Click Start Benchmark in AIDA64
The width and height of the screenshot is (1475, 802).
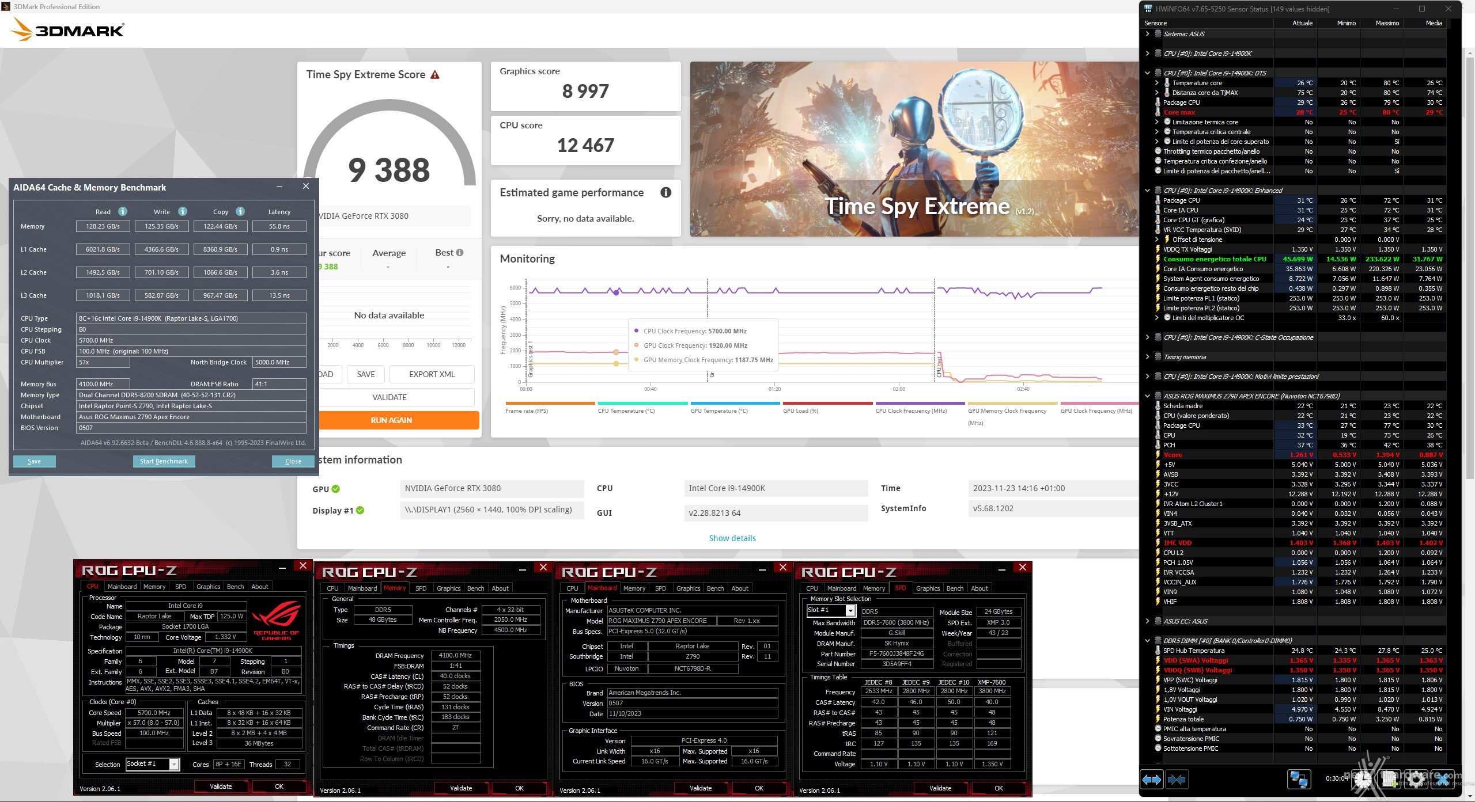click(164, 461)
